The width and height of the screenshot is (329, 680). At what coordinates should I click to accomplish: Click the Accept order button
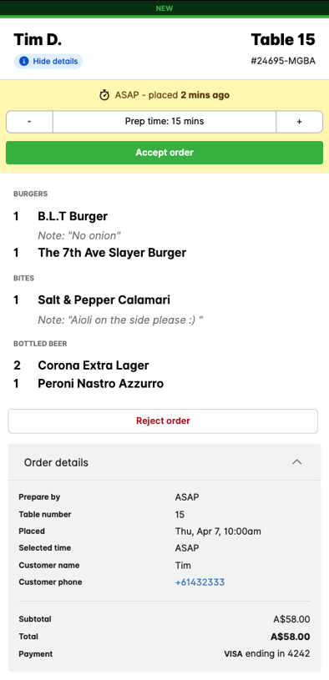pyautogui.click(x=164, y=153)
